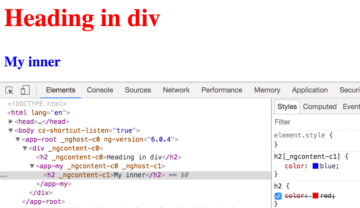Uncheck the struck-through color red declaration

click(x=278, y=196)
